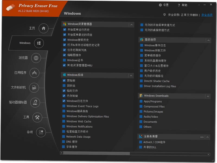Enable Windows Event Trace Logs checkbox
Image resolution: width=217 pixels, height=163 pixels.
tap(64, 106)
